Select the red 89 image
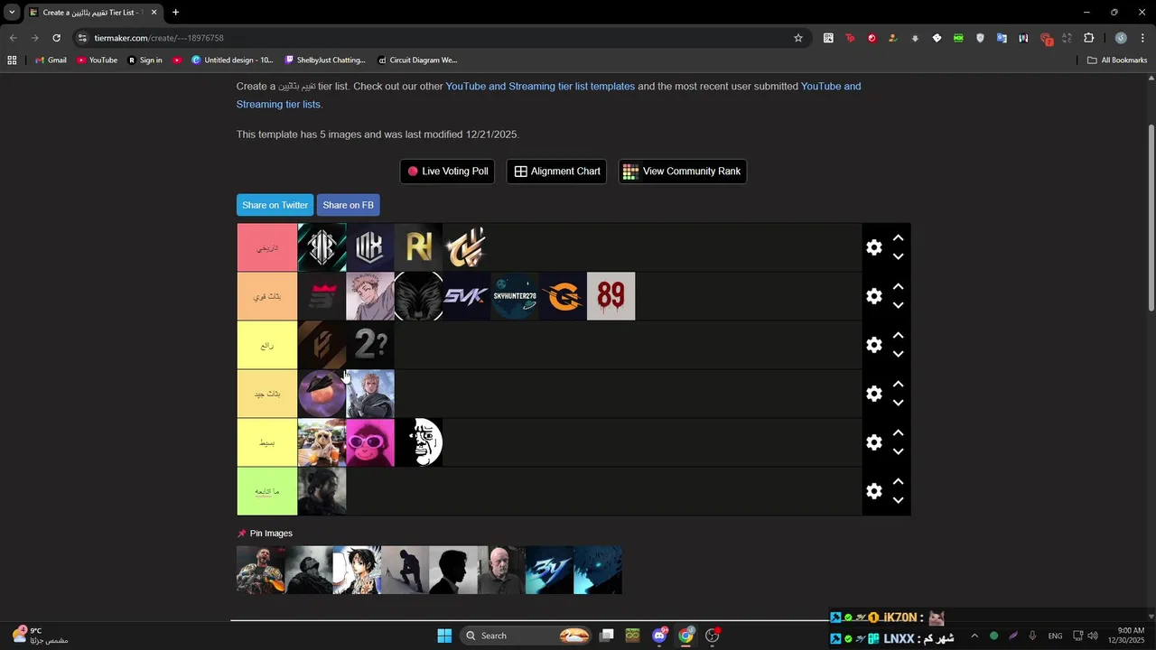Image resolution: width=1156 pixels, height=650 pixels. 611,296
